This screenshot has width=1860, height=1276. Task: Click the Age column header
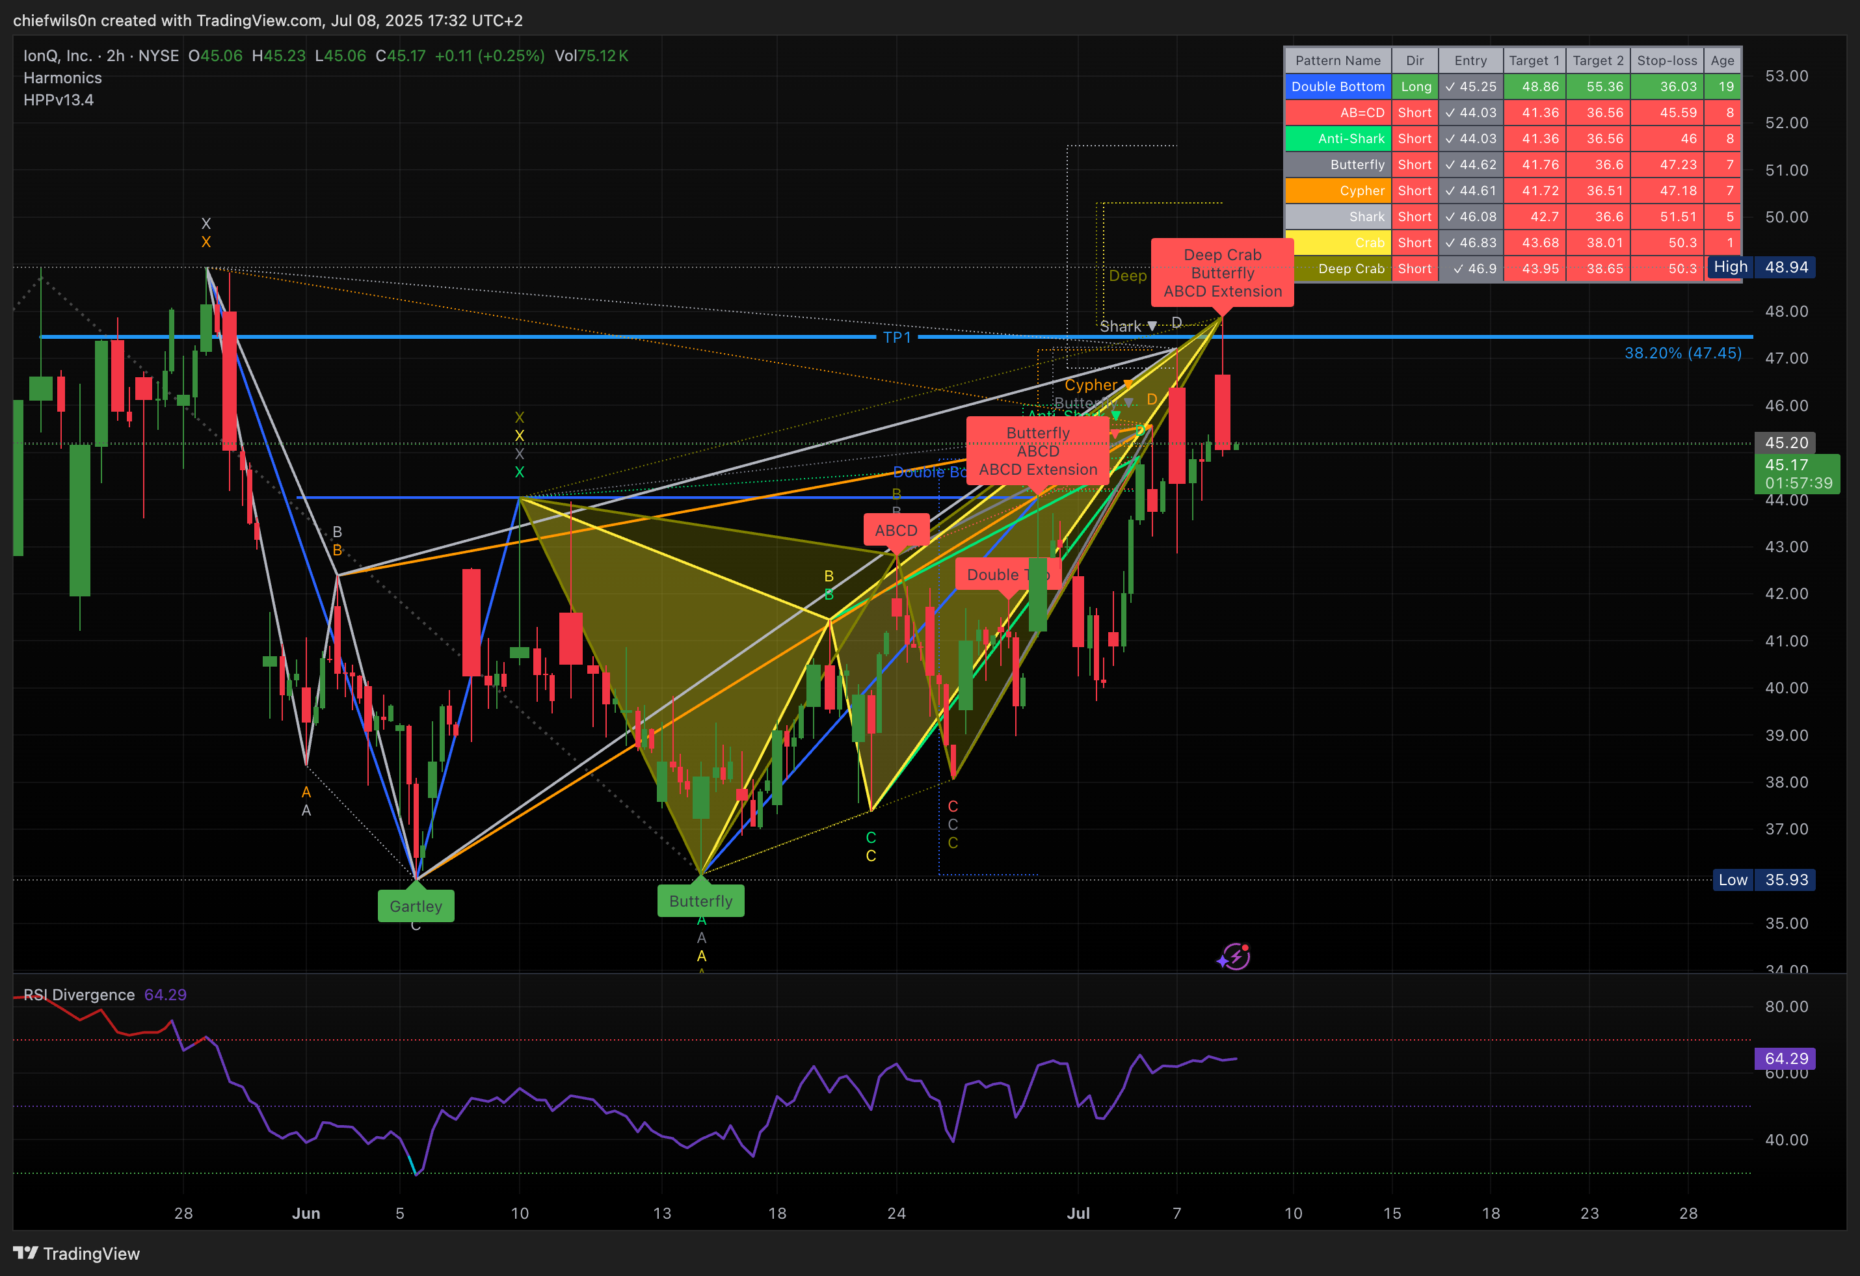(1722, 61)
